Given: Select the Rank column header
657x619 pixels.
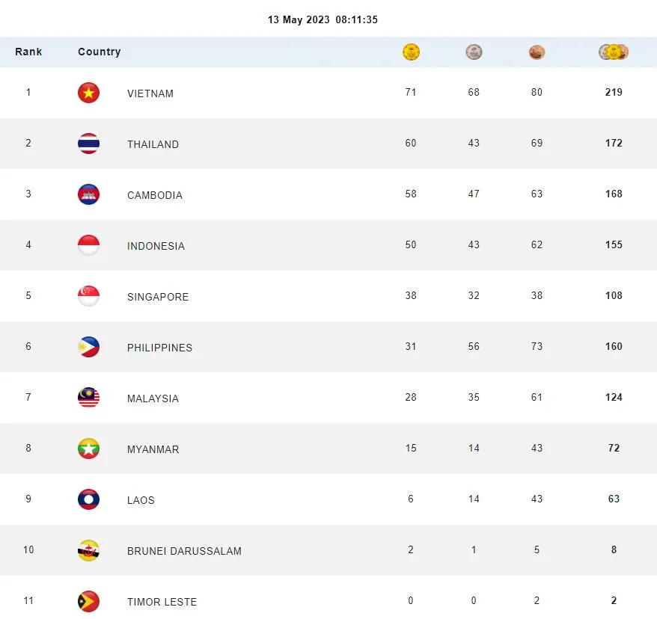Looking at the screenshot, I should 28,52.
